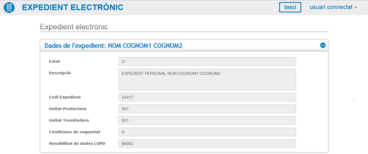Screen dimensions: 368x154
Task: Click the Sensibilitat de dades LOPD field
Action: [x=207, y=144]
